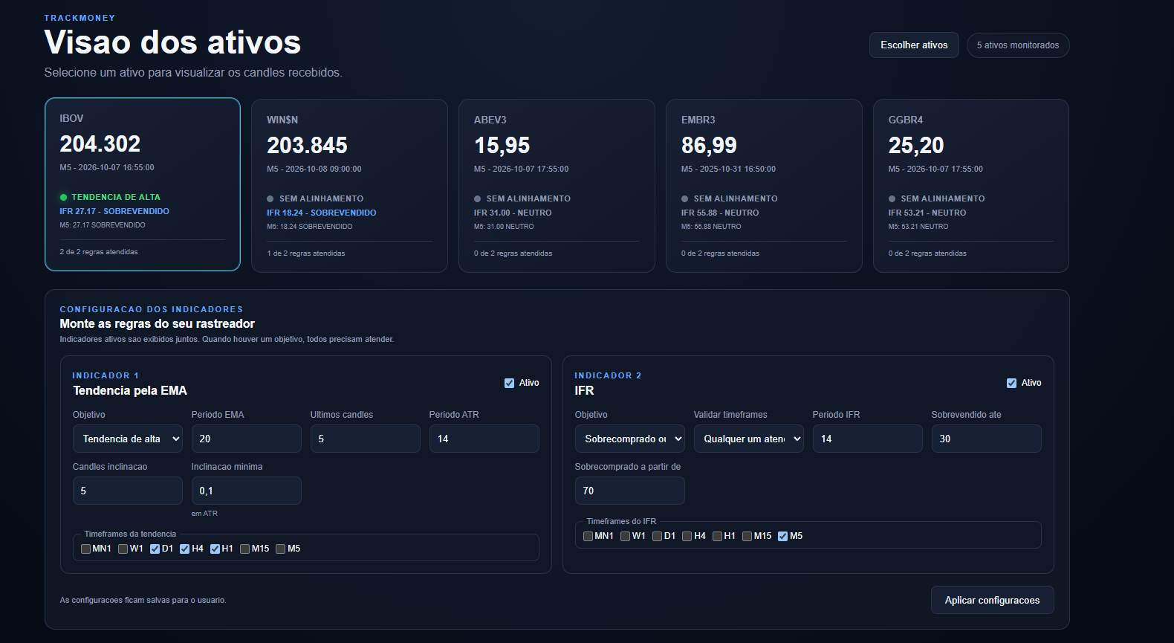Image resolution: width=1174 pixels, height=643 pixels.
Task: Click the Periodo ATR input
Action: click(484, 439)
